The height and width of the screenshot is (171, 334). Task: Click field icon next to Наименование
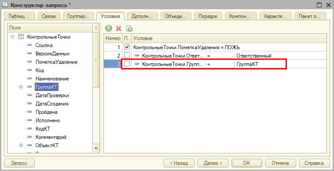pos(29,79)
